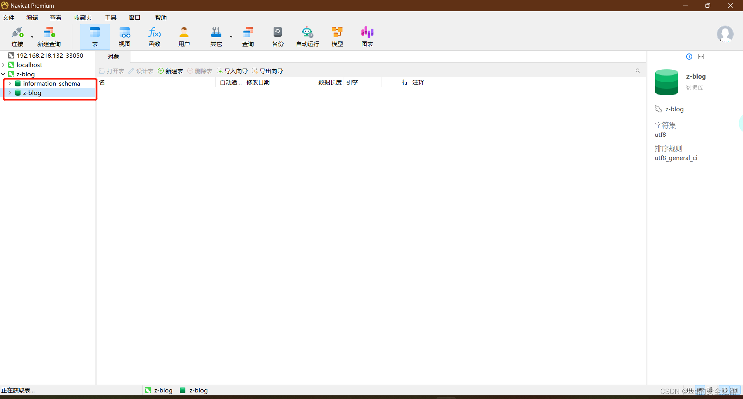Sort by 行 column header

(396, 82)
